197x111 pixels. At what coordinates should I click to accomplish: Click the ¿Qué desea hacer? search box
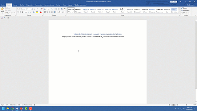click(81, 5)
